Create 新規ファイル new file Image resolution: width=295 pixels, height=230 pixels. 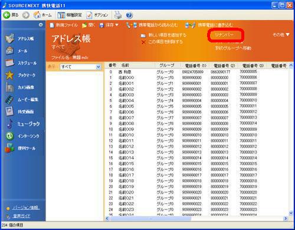64,25
